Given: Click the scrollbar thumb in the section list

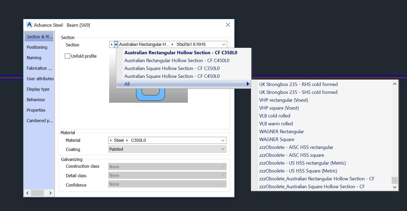Looking at the screenshot, I should (395, 180).
